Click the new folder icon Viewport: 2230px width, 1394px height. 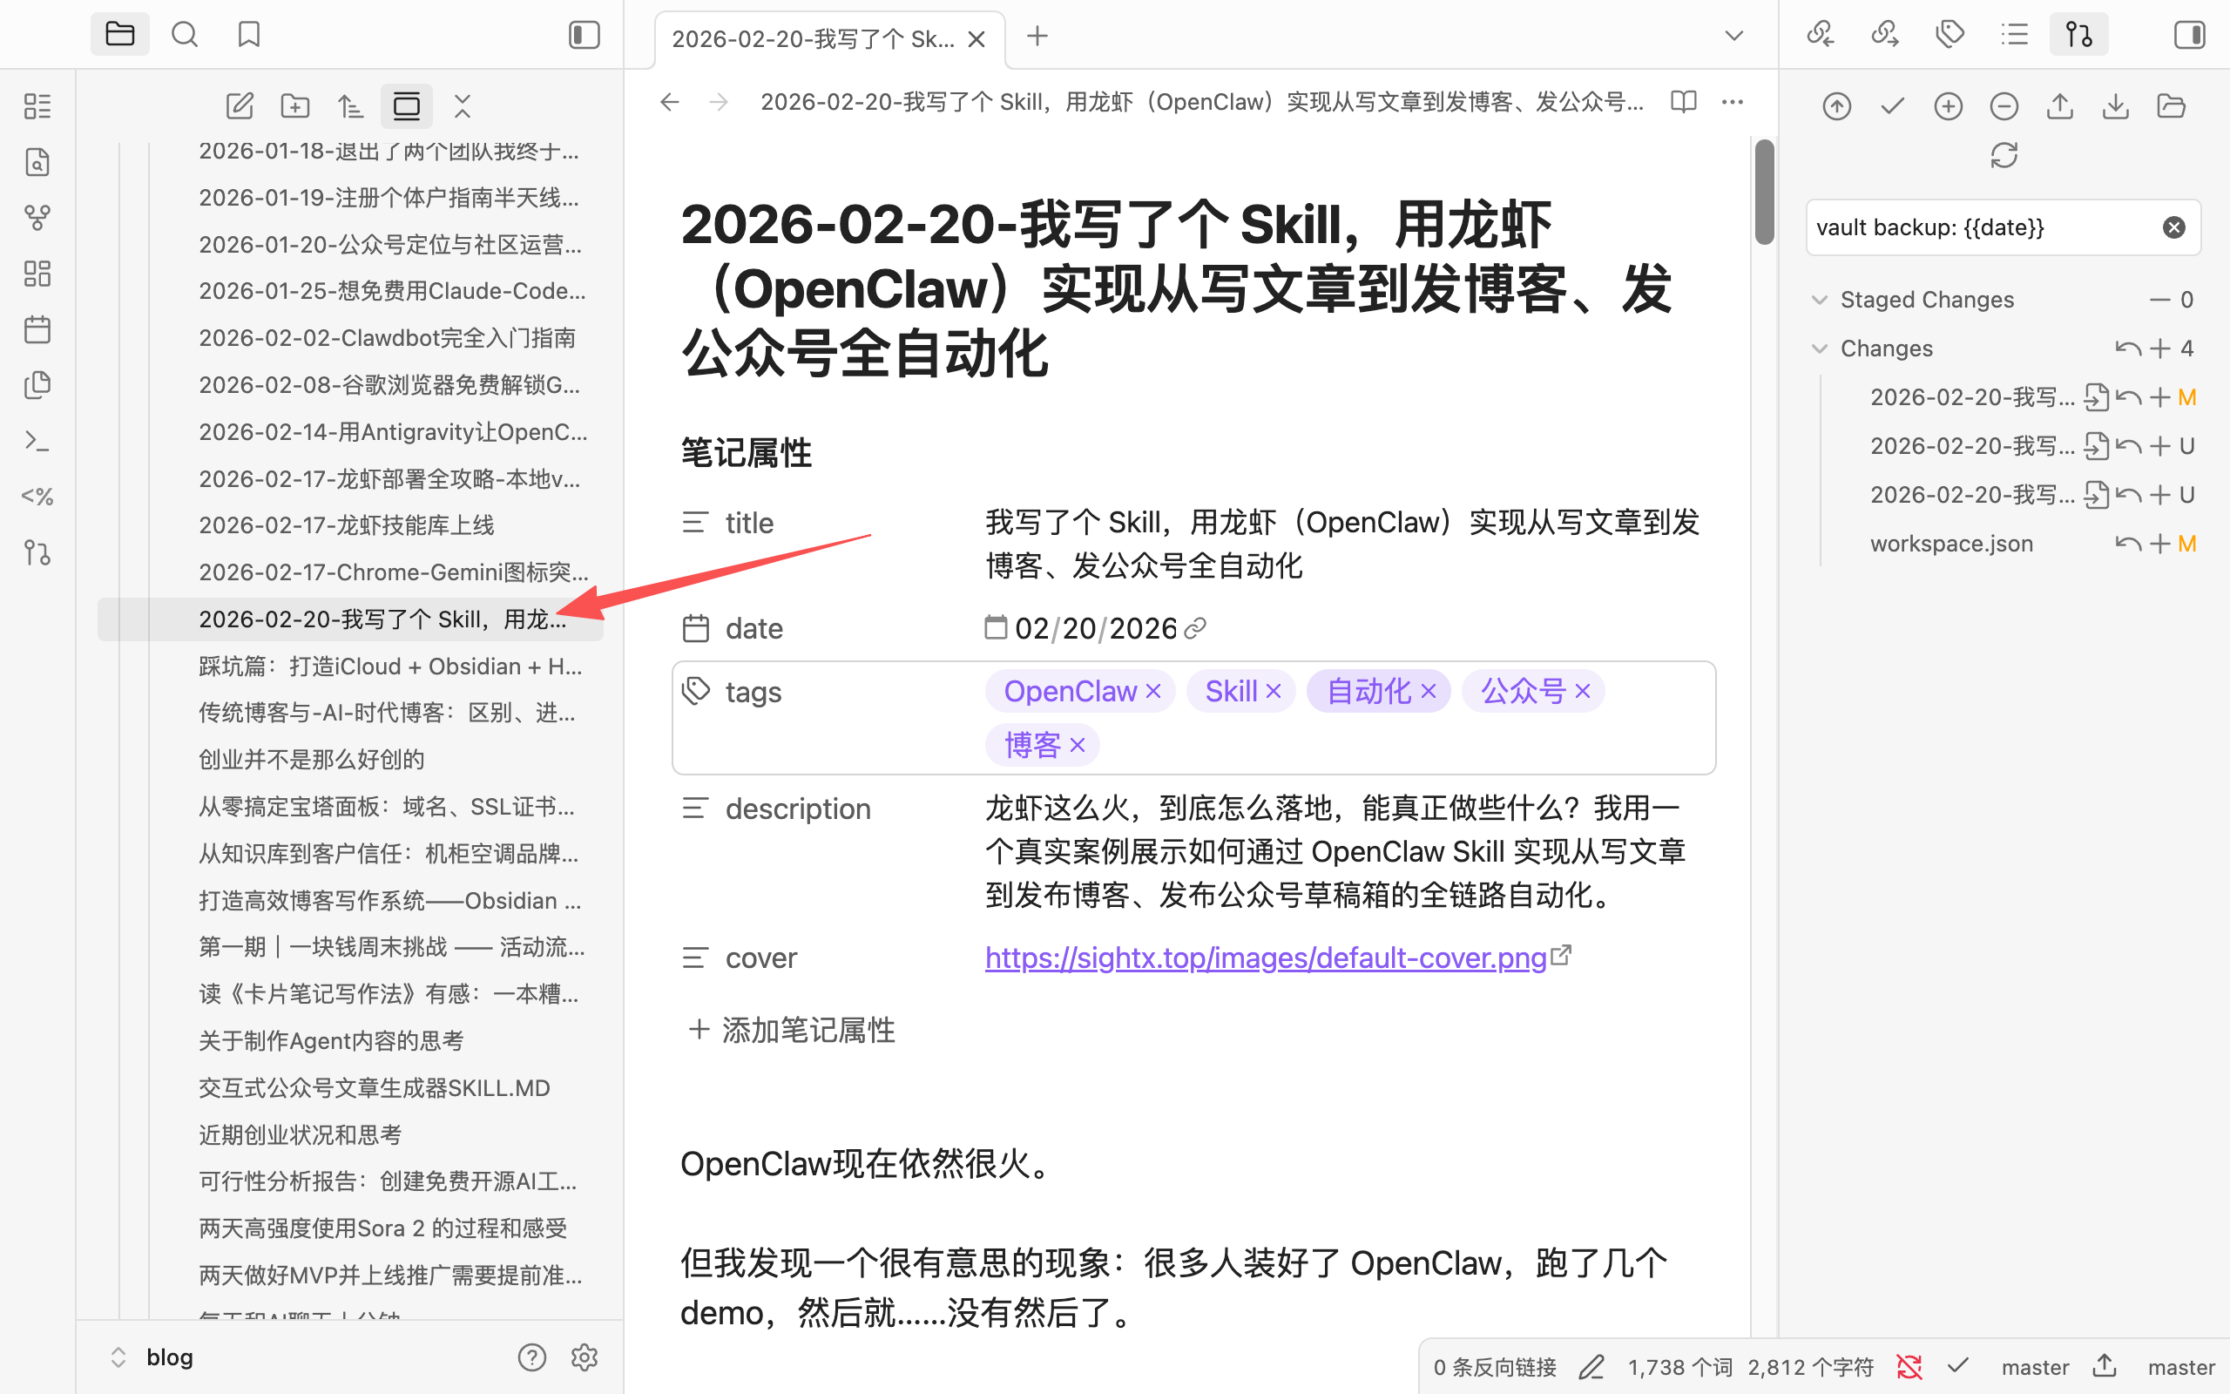[295, 106]
